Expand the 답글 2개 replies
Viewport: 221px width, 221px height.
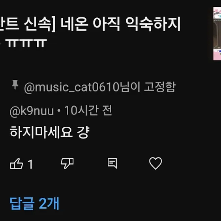[x=34, y=203]
